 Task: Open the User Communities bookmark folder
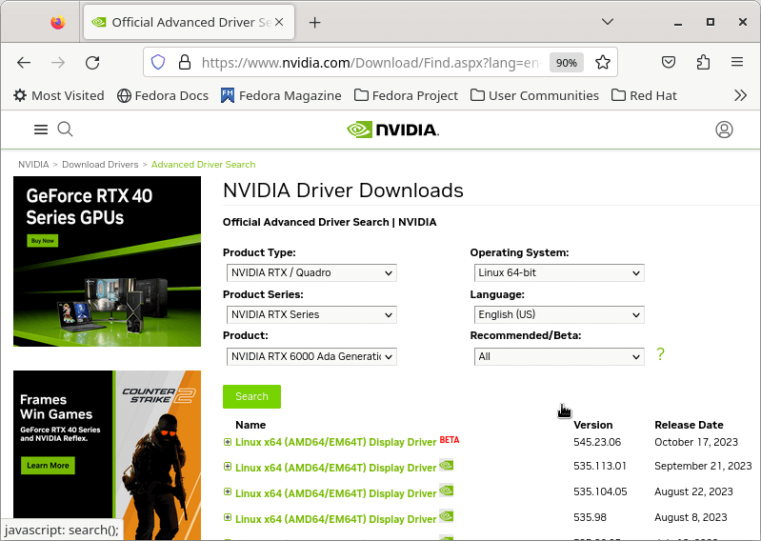click(535, 95)
